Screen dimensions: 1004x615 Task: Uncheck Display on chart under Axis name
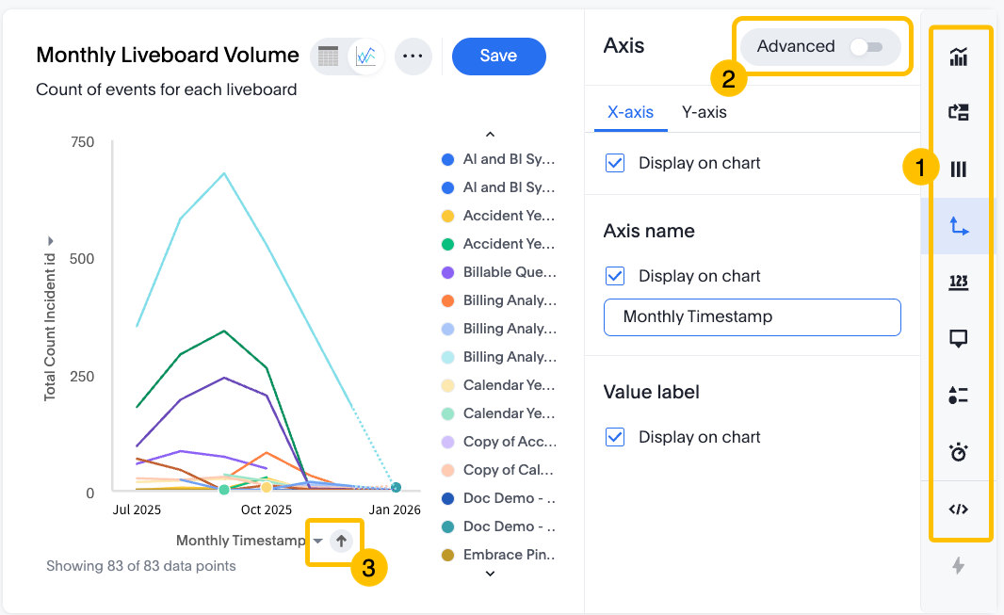pyautogui.click(x=617, y=275)
